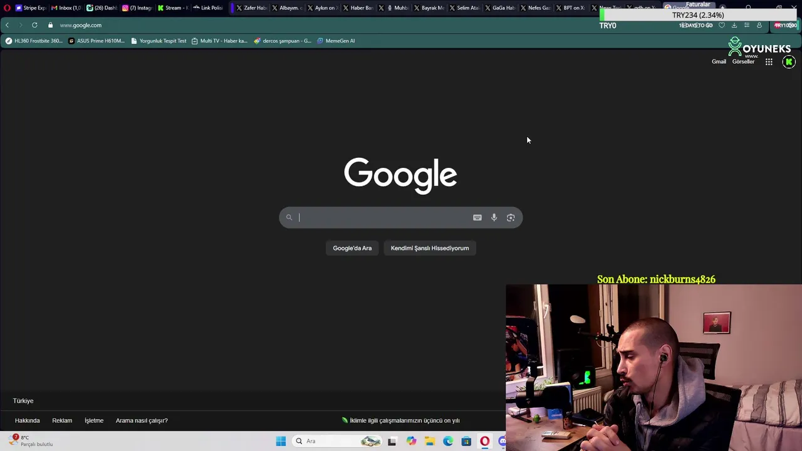View site lock info for google.com

pyautogui.click(x=50, y=25)
